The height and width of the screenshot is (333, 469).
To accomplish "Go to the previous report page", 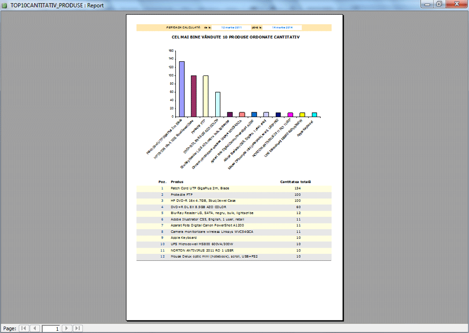I will point(35,328).
